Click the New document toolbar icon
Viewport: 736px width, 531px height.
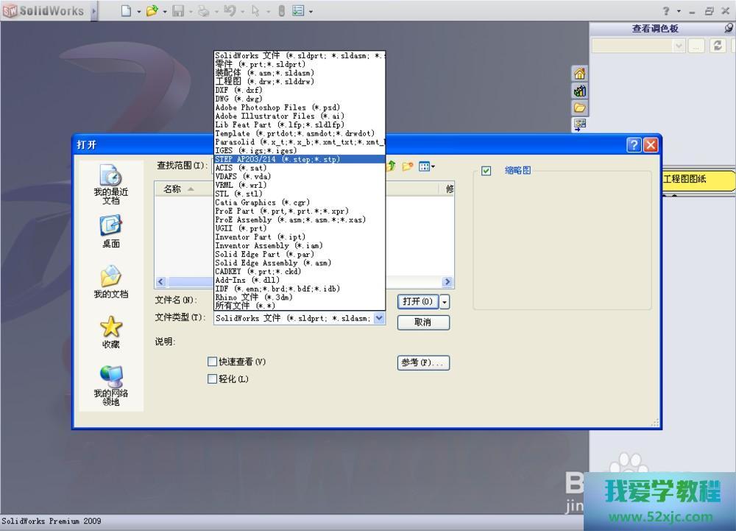pos(126,11)
